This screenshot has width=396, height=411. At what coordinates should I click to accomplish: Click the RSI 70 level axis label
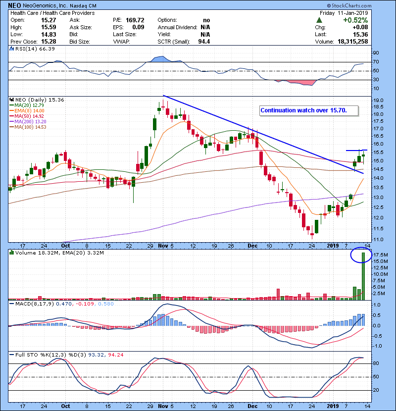click(x=376, y=62)
